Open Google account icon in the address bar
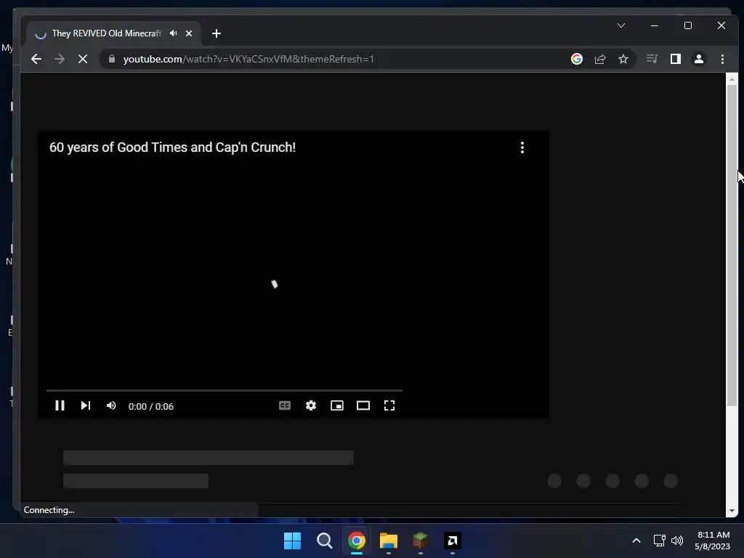This screenshot has width=744, height=558. (x=577, y=59)
